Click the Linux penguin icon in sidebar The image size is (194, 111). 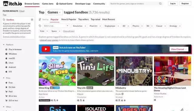pos(6,63)
